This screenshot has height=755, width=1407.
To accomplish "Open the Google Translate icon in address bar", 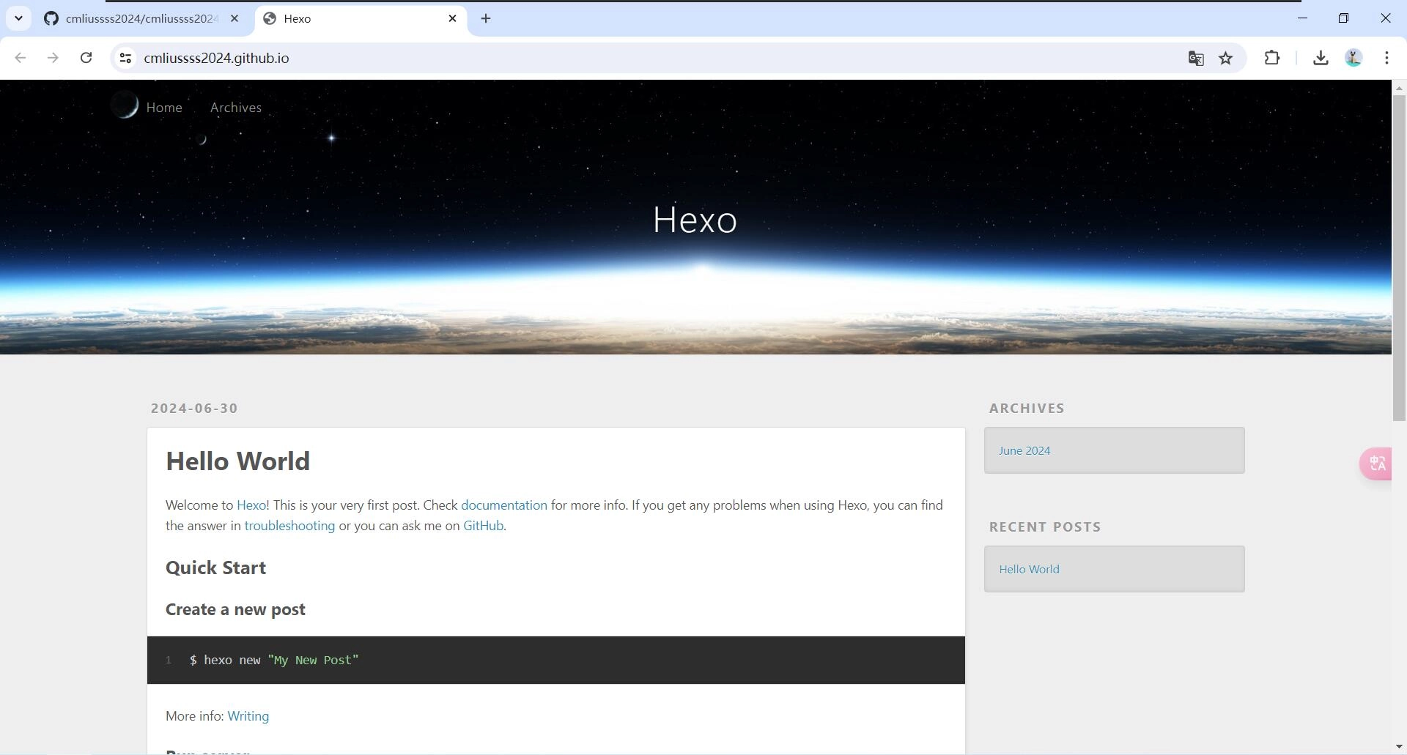I will point(1195,58).
